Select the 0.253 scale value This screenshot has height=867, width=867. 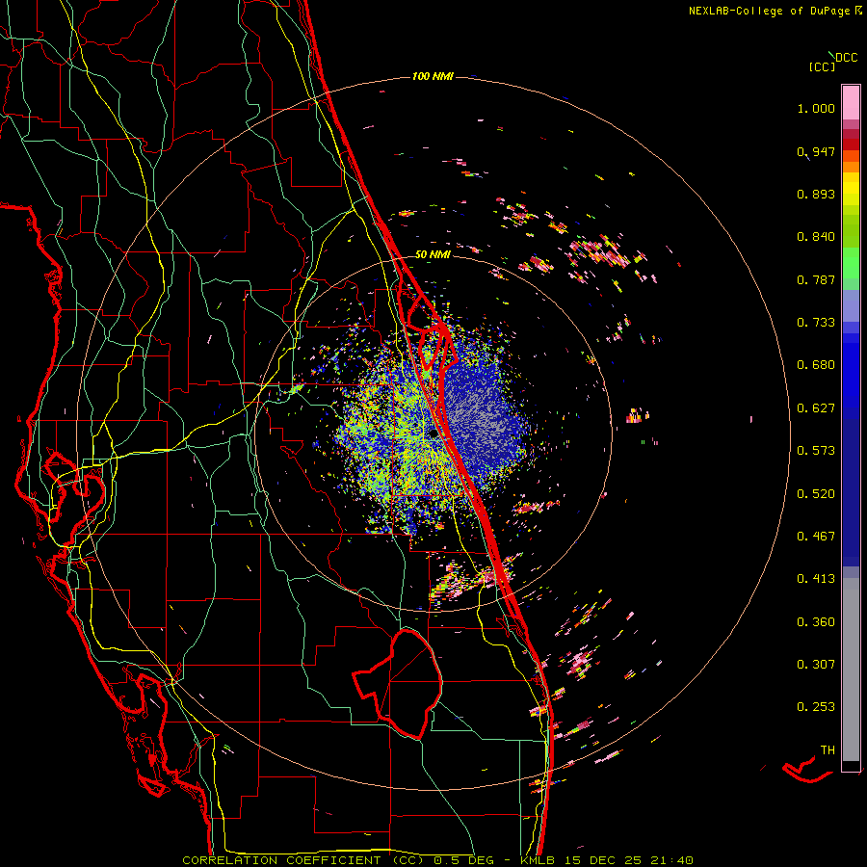(816, 707)
